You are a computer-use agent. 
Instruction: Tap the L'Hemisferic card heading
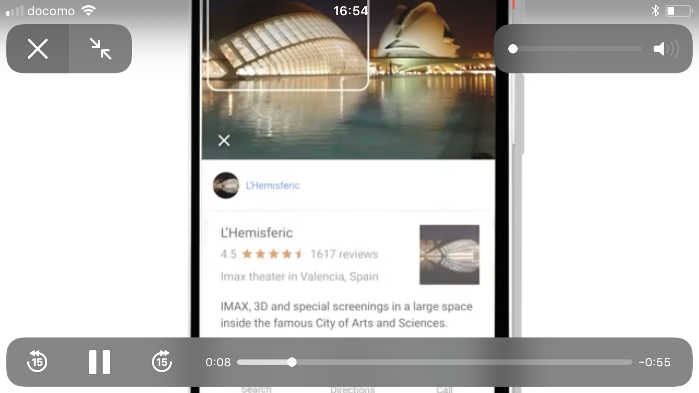point(257,233)
